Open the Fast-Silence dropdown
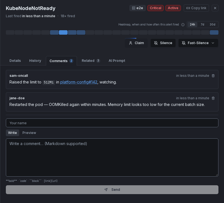Viewport: 224px width, 203px height. point(198,43)
